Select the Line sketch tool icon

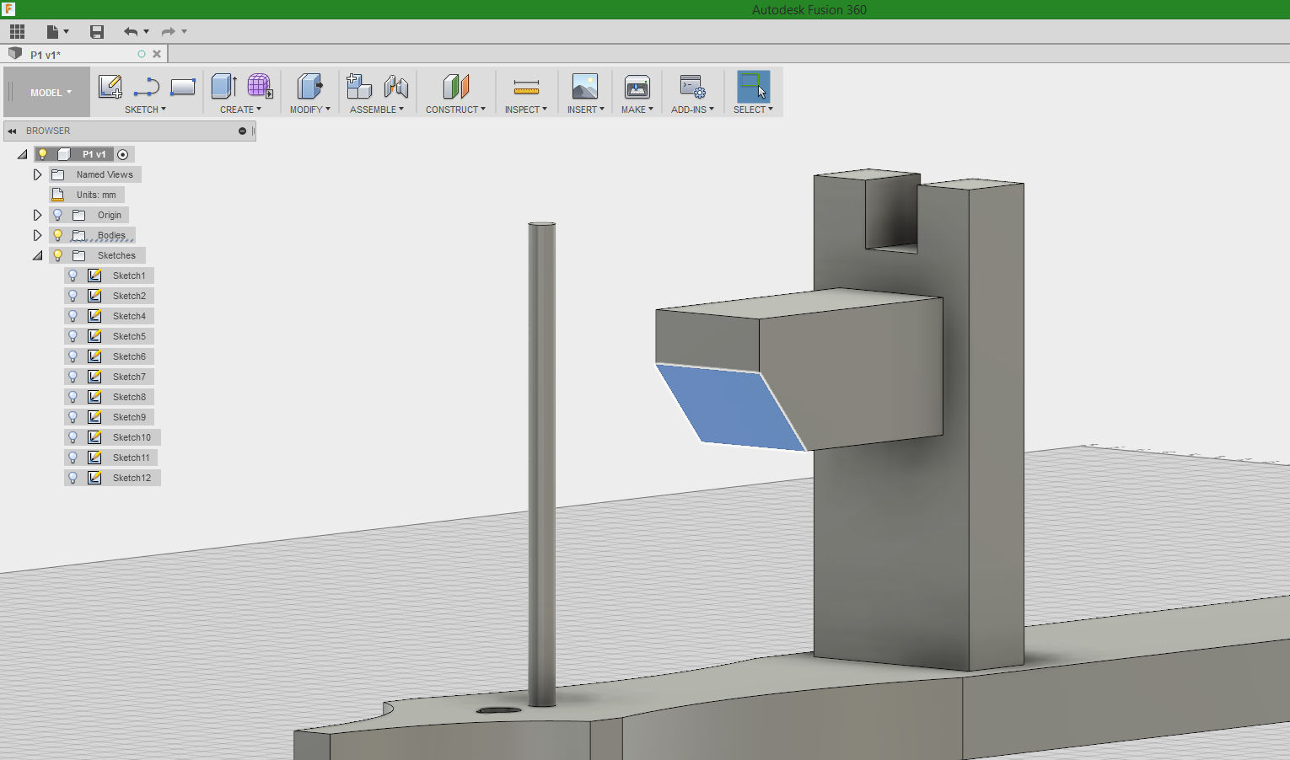(147, 87)
